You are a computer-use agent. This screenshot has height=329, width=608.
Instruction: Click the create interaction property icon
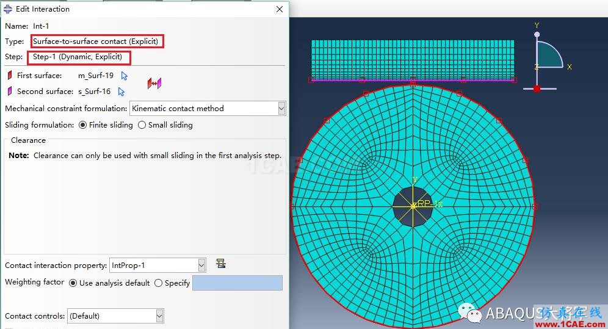coord(221,264)
